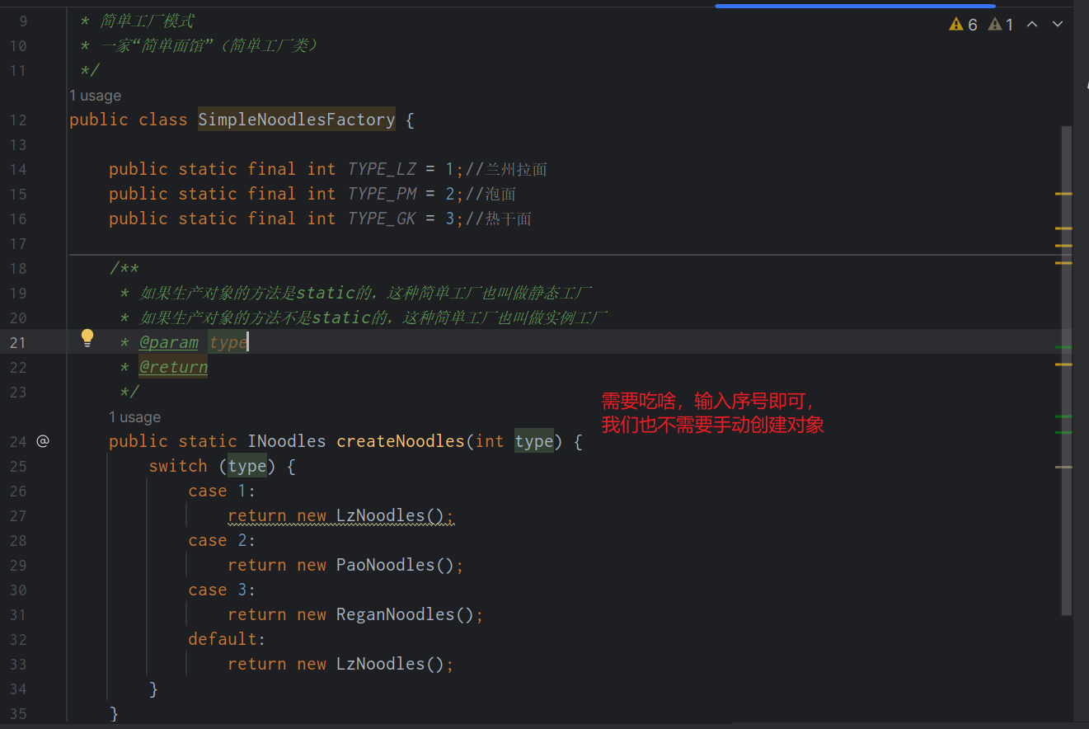Click the TYPE_LZ constant declaration
This screenshot has height=729, width=1089.
(x=381, y=169)
